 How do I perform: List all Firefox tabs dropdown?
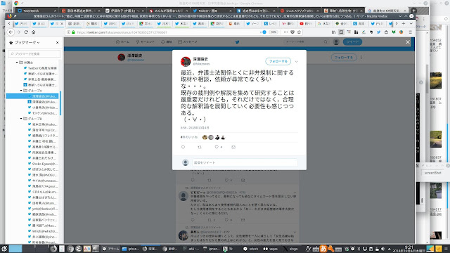click(411, 23)
